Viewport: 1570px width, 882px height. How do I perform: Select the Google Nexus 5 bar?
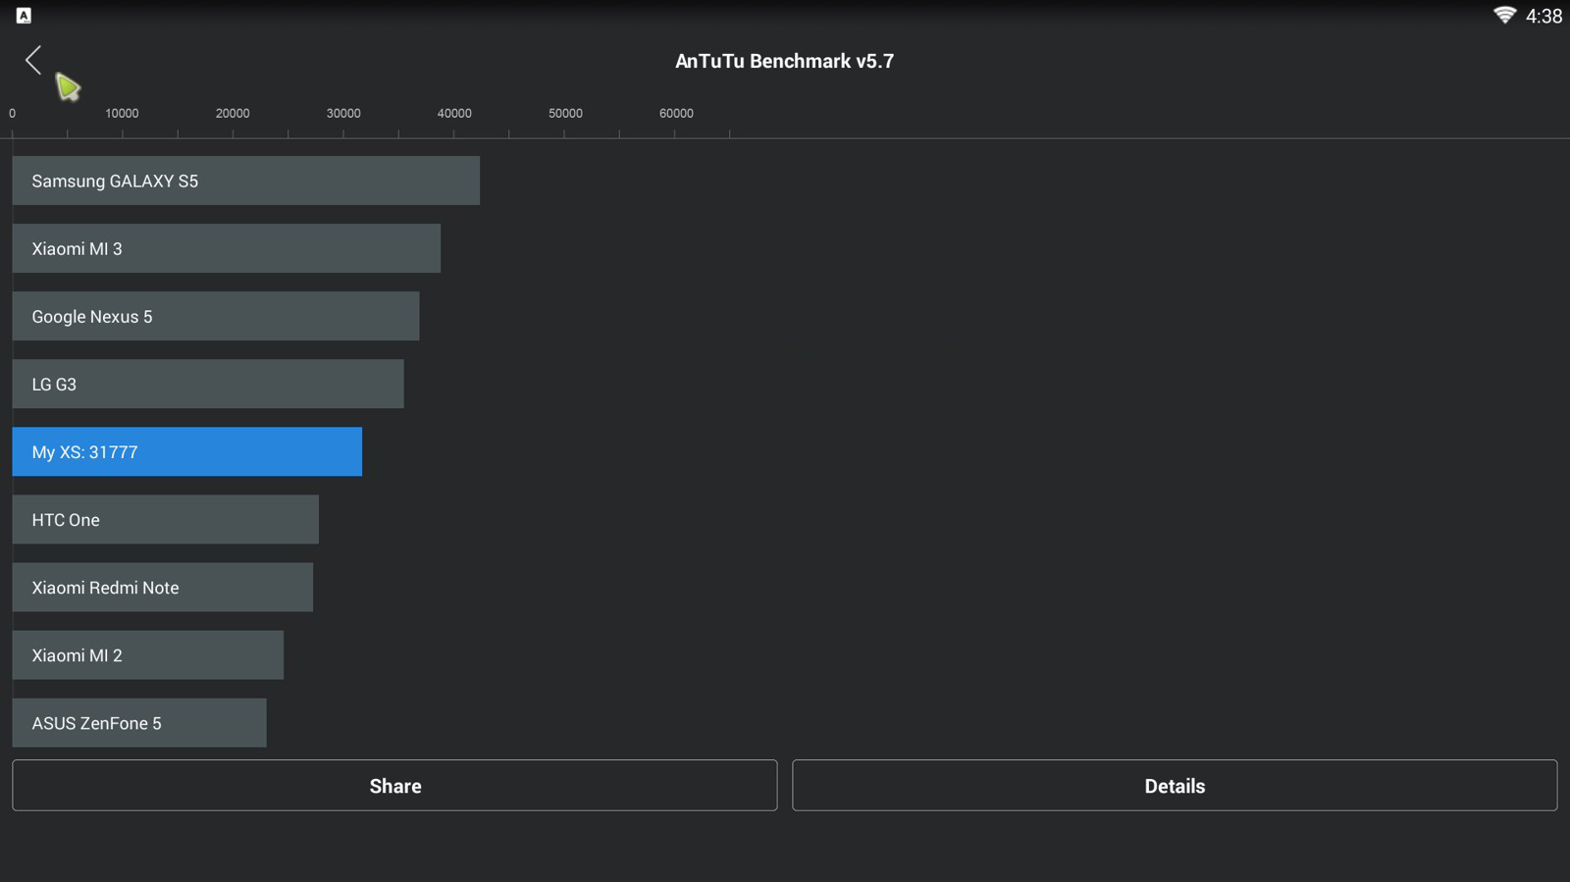(215, 316)
